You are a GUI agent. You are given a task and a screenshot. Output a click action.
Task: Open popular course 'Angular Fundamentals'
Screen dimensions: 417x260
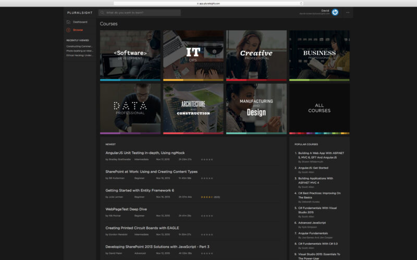(313, 233)
